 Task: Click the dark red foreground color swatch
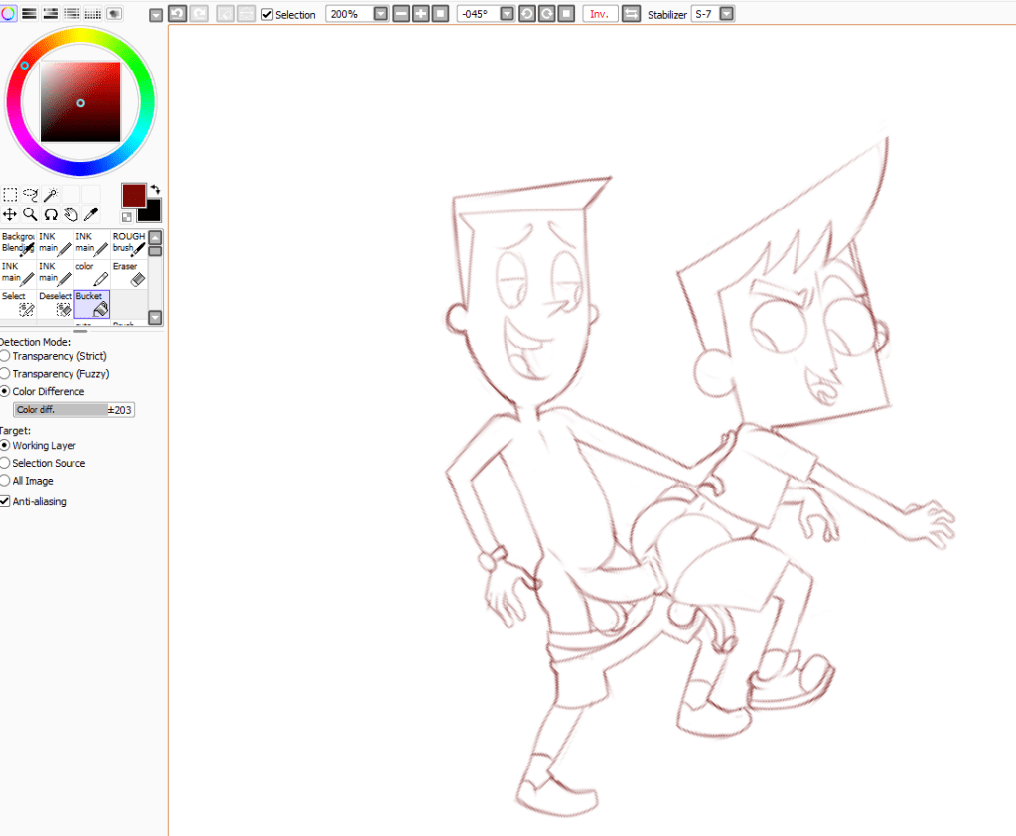pyautogui.click(x=133, y=195)
